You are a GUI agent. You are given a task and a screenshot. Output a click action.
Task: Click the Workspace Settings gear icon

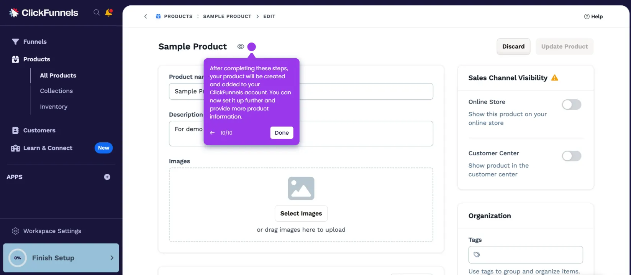15,231
